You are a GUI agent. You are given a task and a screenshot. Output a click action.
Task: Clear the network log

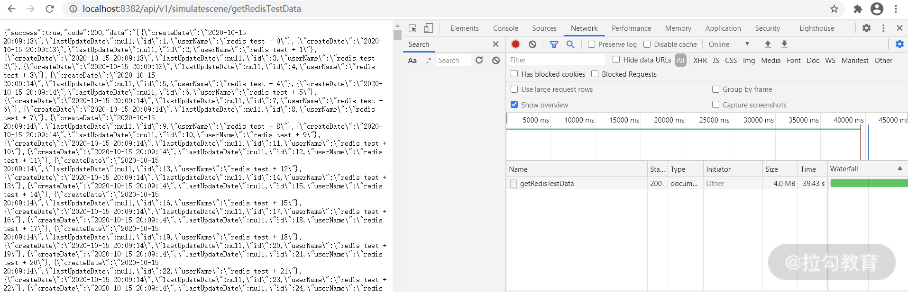pyautogui.click(x=532, y=44)
